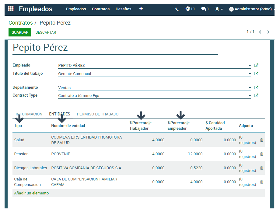Expand the Empleado dropdown
The width and height of the screenshot is (280, 216).
(250, 66)
